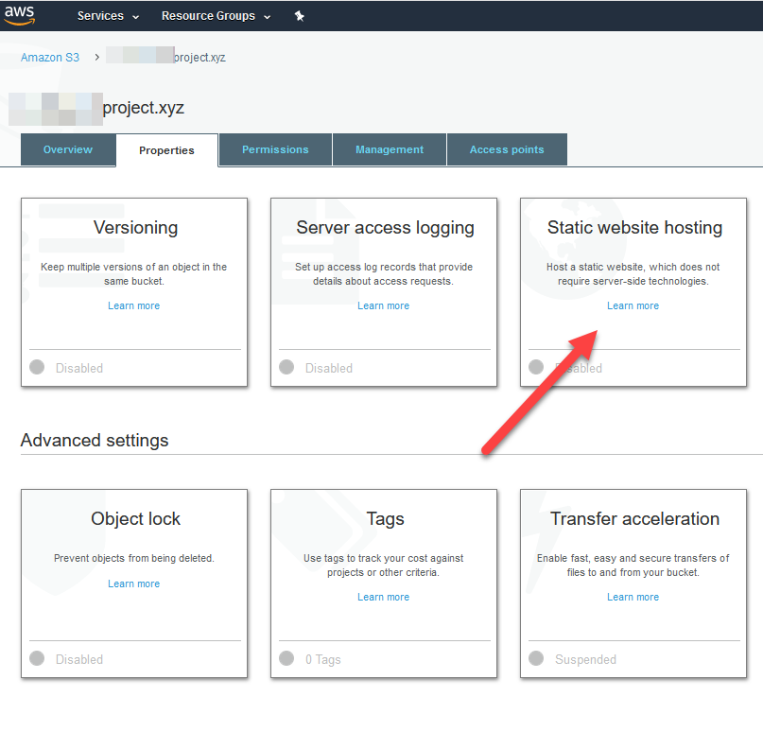Click Learn more under Static website hosting
The height and width of the screenshot is (749, 763).
tap(633, 305)
